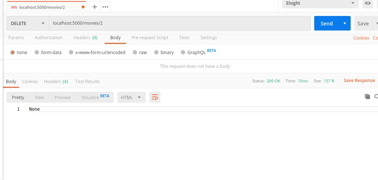Click Save Response link
This screenshot has width=378, height=180.
point(359,81)
